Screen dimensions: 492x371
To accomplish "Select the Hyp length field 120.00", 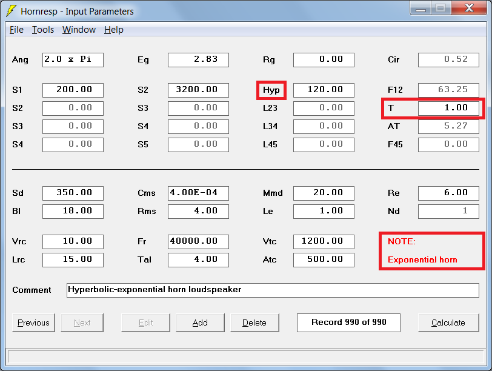I will pos(324,90).
